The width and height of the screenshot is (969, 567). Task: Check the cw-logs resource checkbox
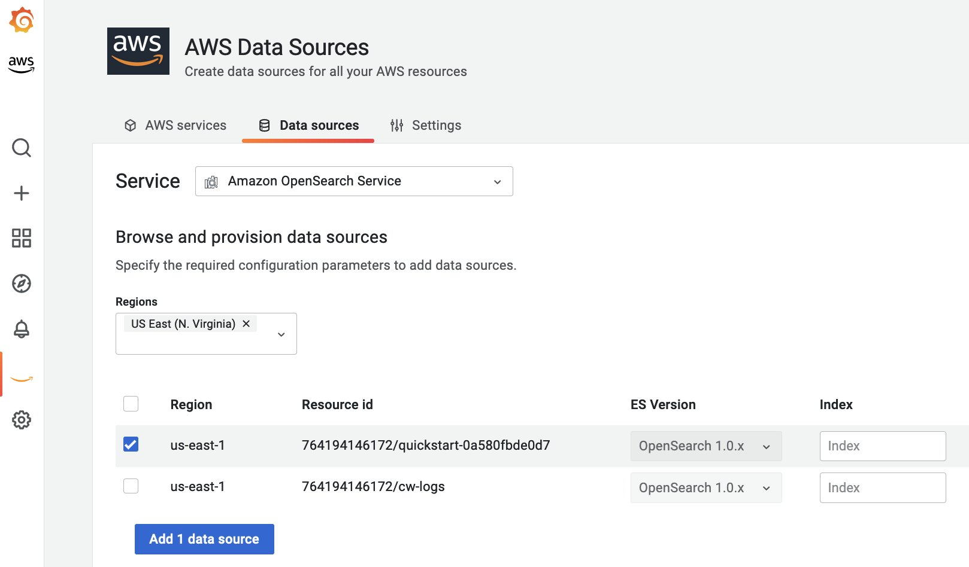[x=131, y=486]
